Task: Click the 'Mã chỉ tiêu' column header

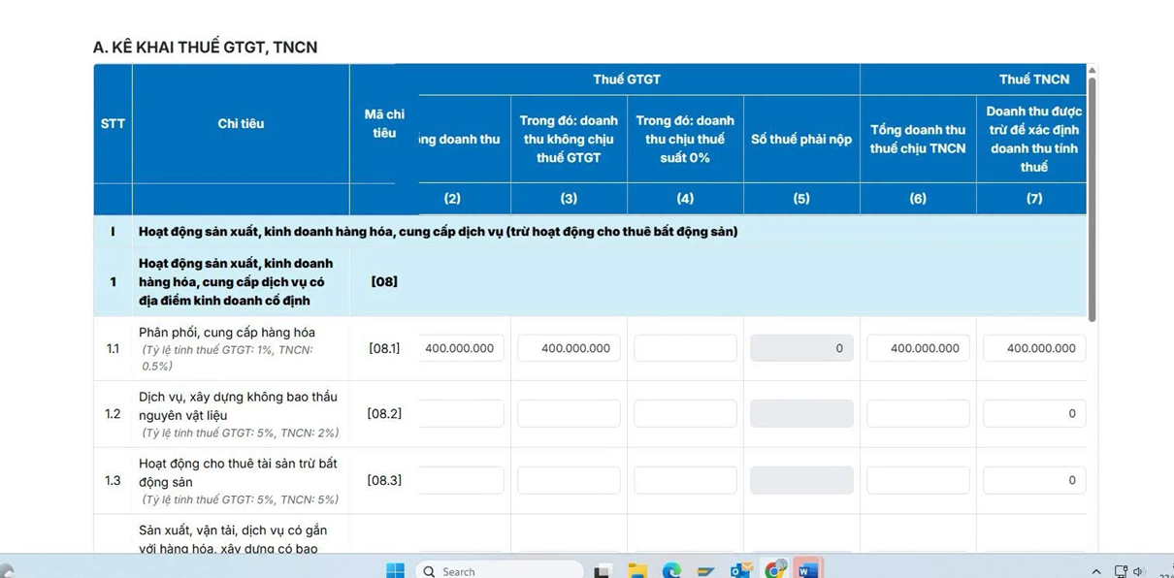Action: (x=384, y=124)
